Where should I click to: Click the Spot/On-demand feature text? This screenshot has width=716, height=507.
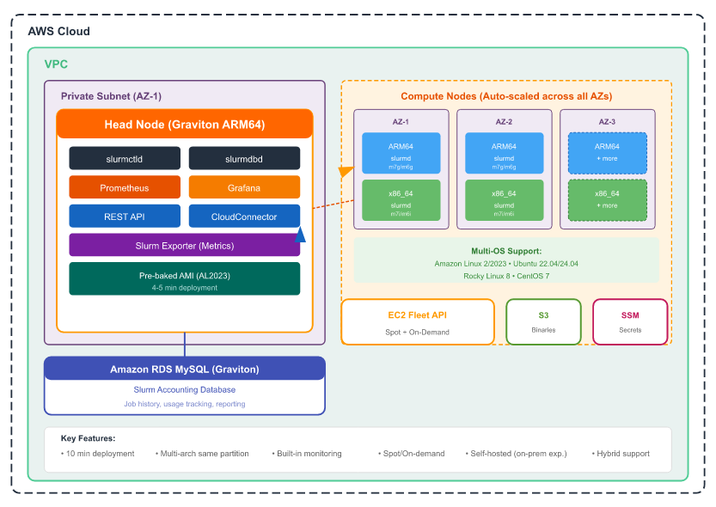click(412, 454)
